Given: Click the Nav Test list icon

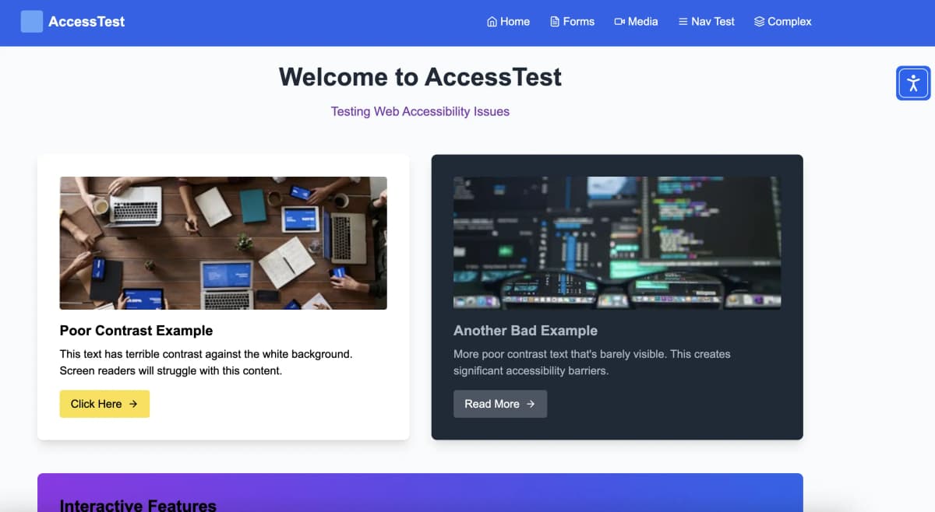Looking at the screenshot, I should (682, 22).
